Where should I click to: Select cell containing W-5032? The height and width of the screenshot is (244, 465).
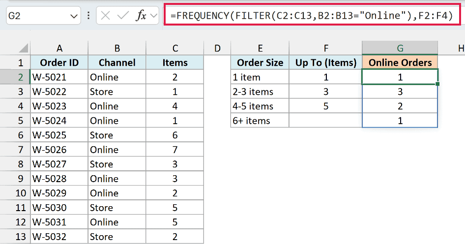(59, 237)
